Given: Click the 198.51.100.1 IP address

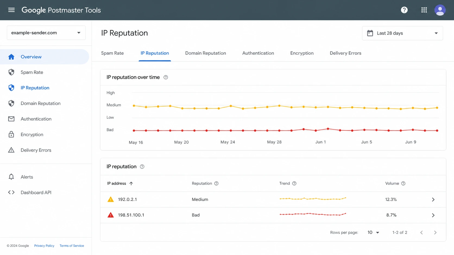Looking at the screenshot, I should (131, 215).
